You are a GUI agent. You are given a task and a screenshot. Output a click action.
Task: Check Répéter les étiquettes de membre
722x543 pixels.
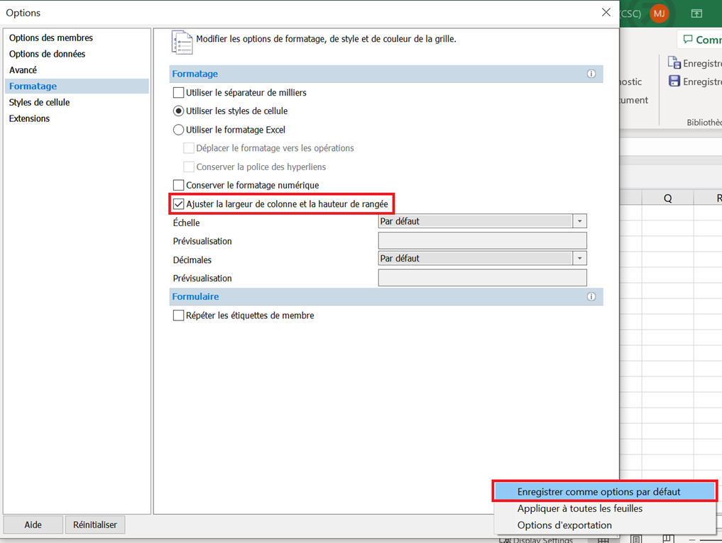coord(179,315)
